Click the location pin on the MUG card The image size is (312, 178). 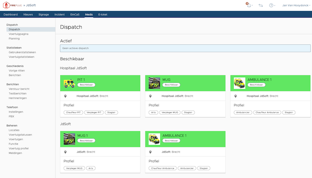151,96
